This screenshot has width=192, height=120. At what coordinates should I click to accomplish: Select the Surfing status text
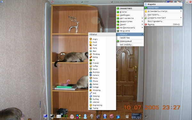click(96, 99)
